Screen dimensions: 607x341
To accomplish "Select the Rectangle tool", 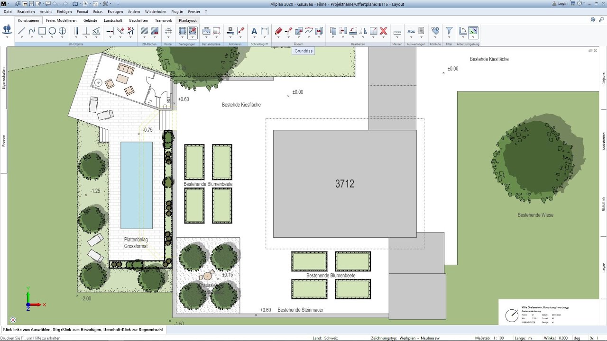I will (42, 31).
